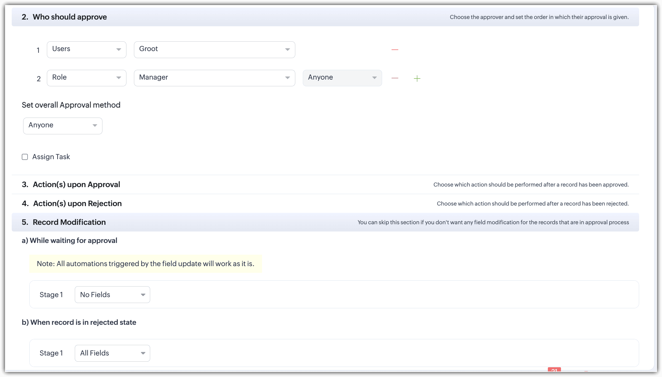This screenshot has height=377, width=662.
Task: Remove approver row 1 with red minus
Action: tap(395, 50)
